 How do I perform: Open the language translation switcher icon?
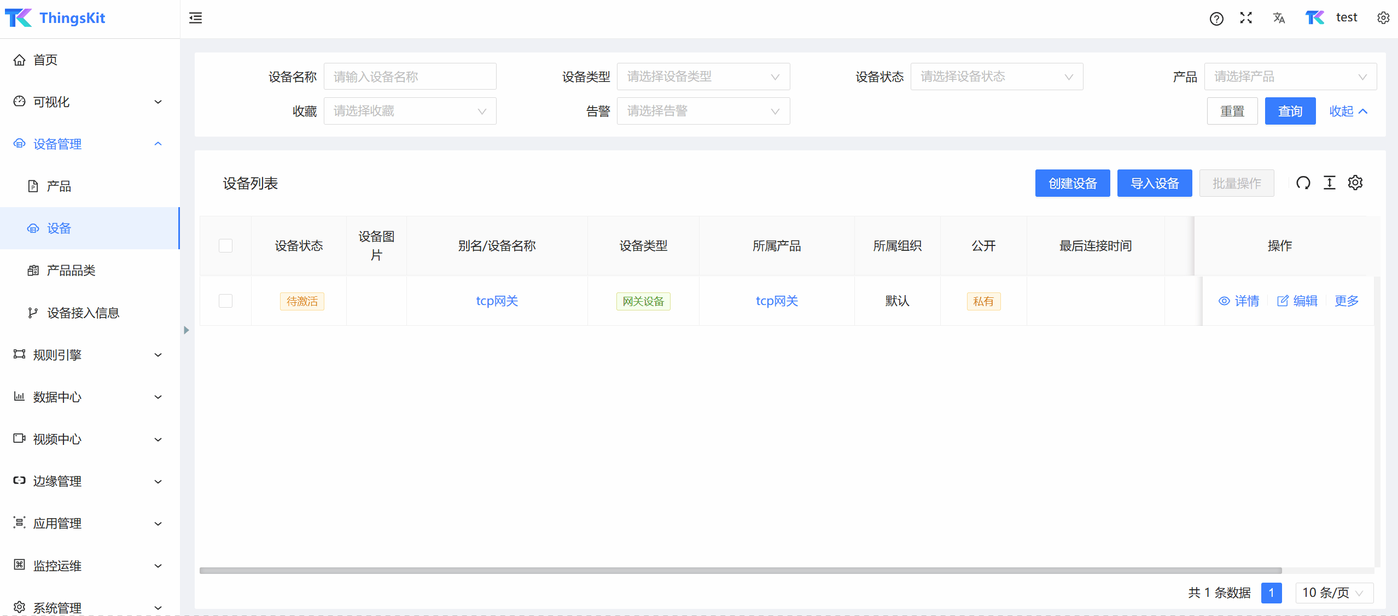click(1278, 18)
